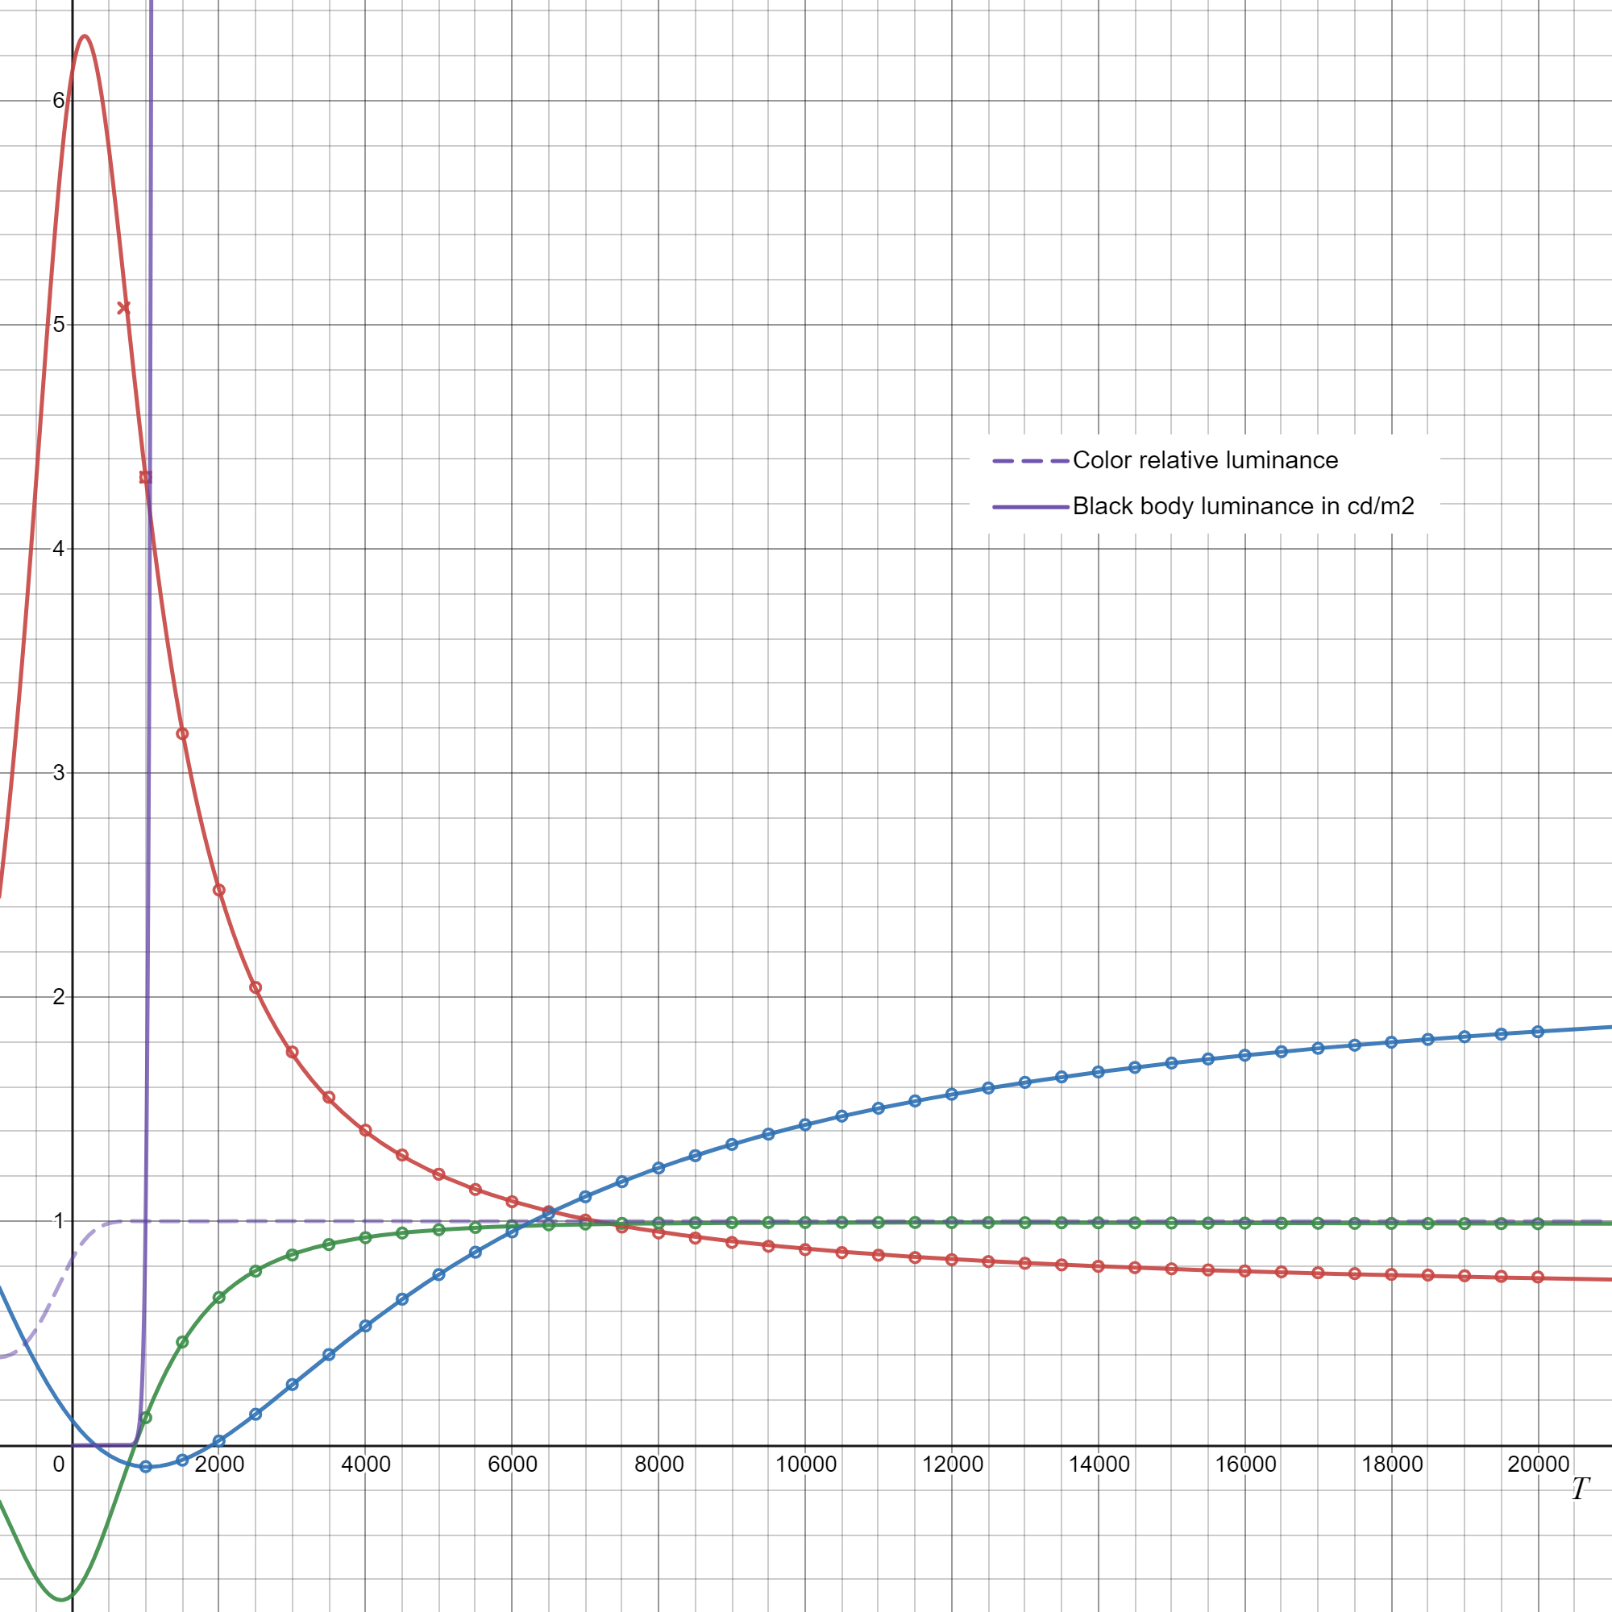1612x1612 pixels.
Task: Click the red data point at T=20000
Action: click(1539, 1278)
